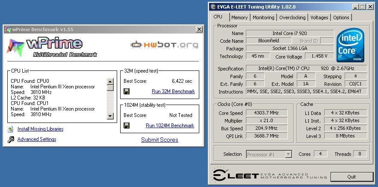Click the Instructions field MMX, SSE list
Image resolution: width=378 pixels, height=187 pixels.
(x=307, y=91)
